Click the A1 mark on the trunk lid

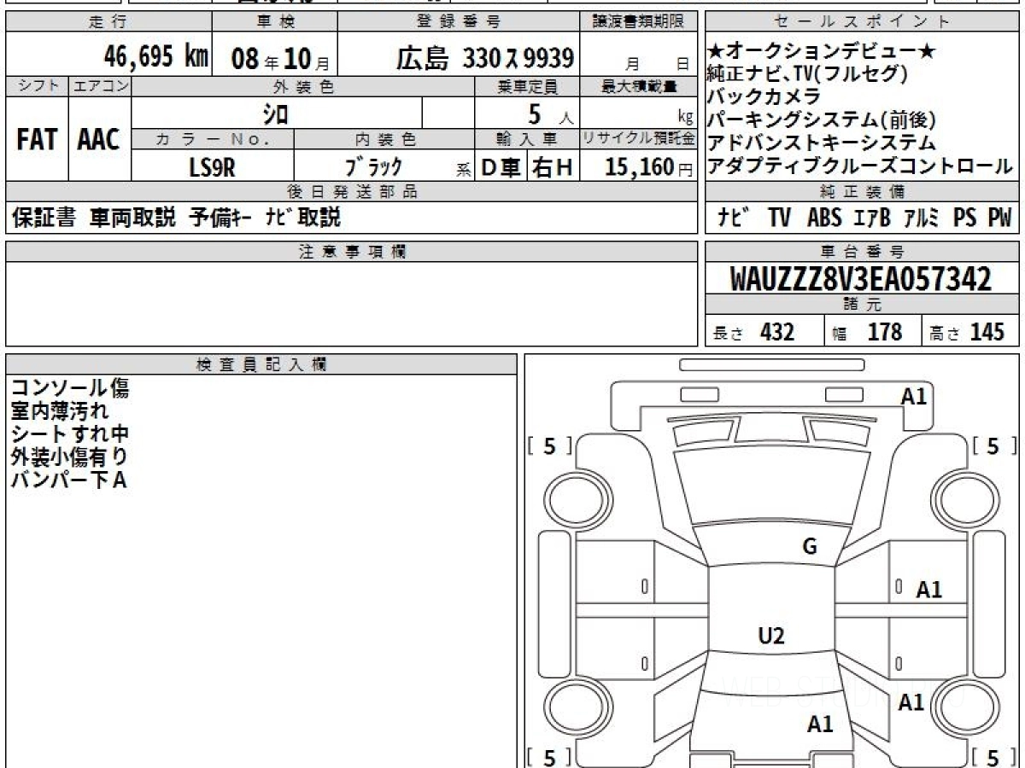(820, 724)
